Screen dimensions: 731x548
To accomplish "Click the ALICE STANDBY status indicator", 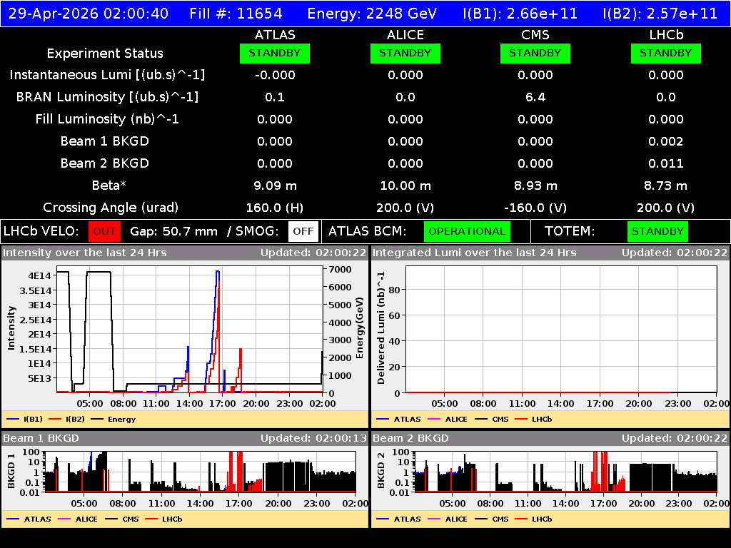I will [x=405, y=53].
